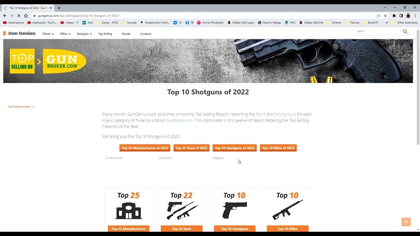The width and height of the screenshot is (420, 236).
Task: Click the orange back-to-top arrow button
Action: pyautogui.click(x=406, y=222)
